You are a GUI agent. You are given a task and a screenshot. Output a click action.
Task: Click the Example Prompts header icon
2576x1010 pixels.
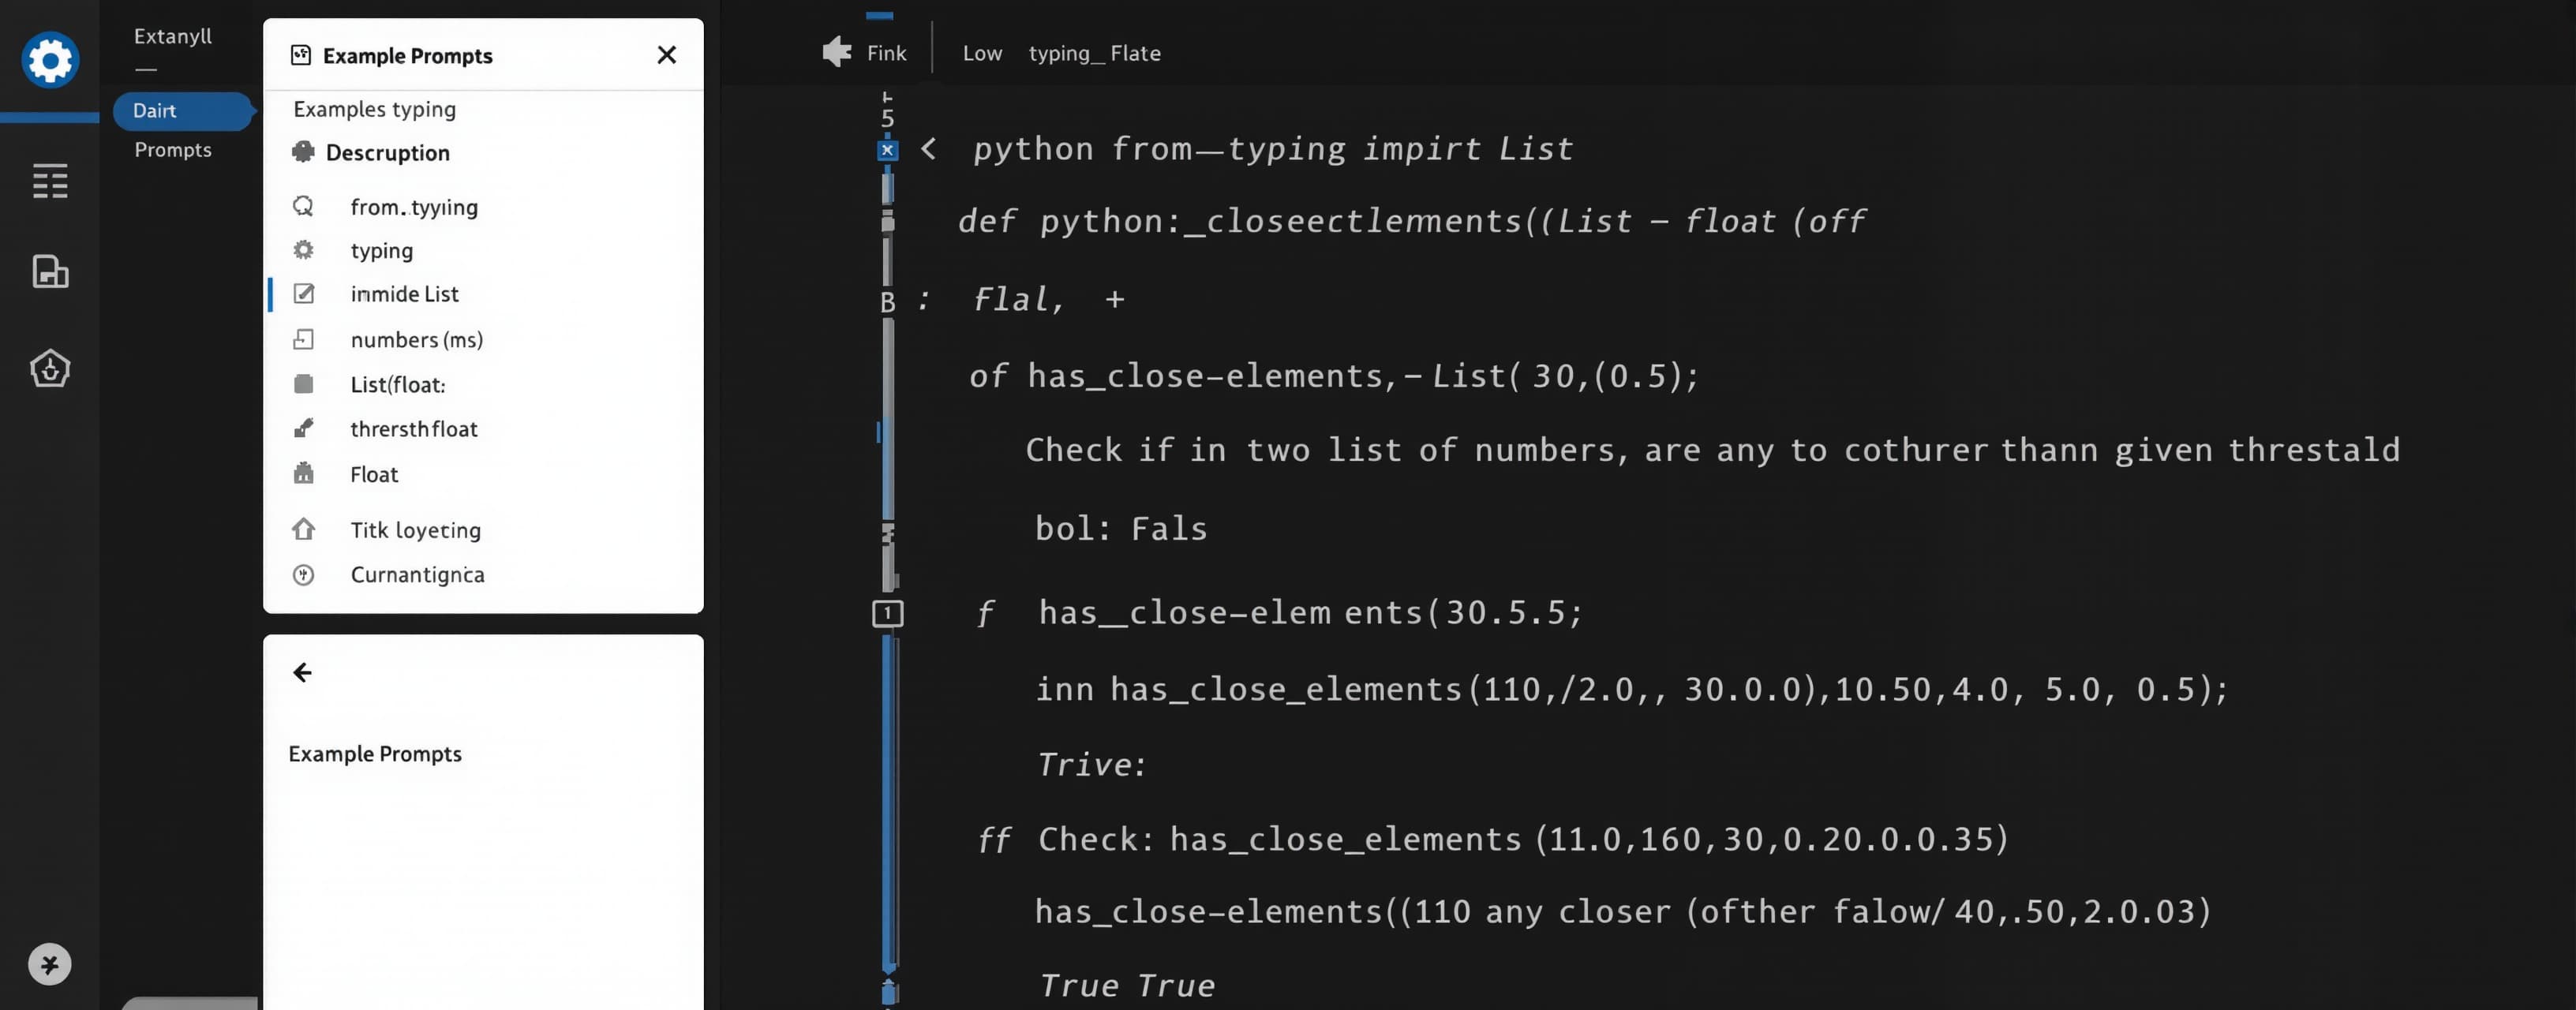point(301,55)
